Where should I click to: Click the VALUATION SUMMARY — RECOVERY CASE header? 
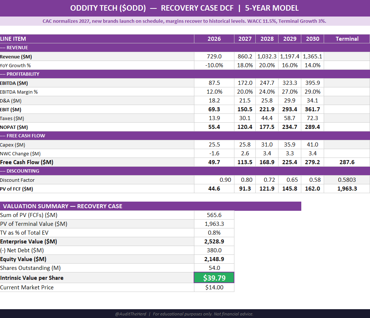point(151,206)
